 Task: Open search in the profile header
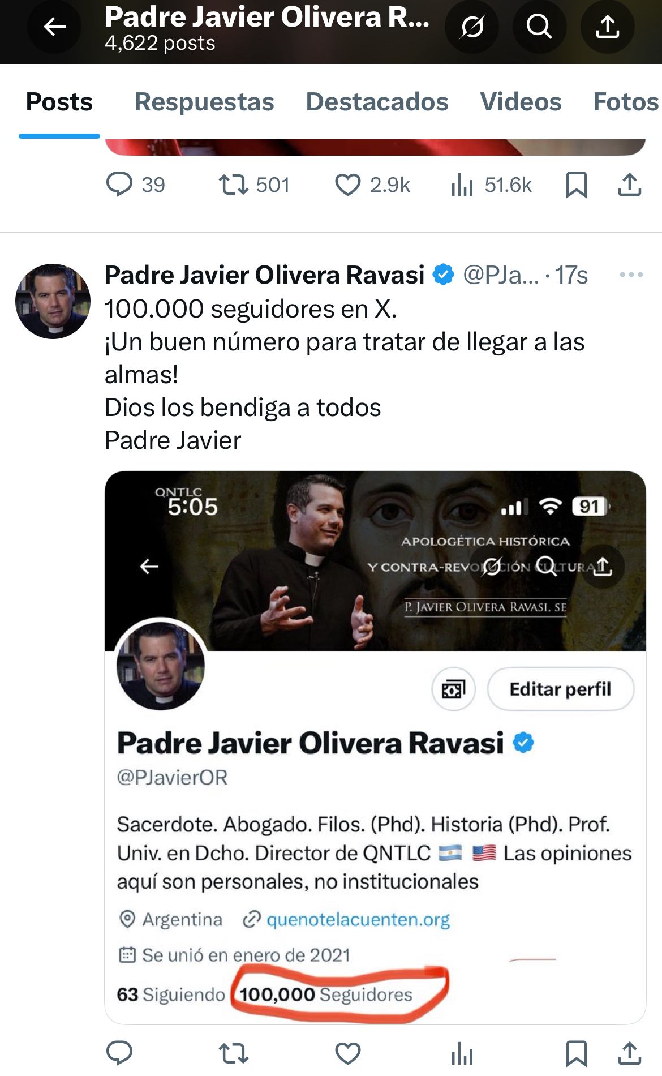(x=539, y=27)
